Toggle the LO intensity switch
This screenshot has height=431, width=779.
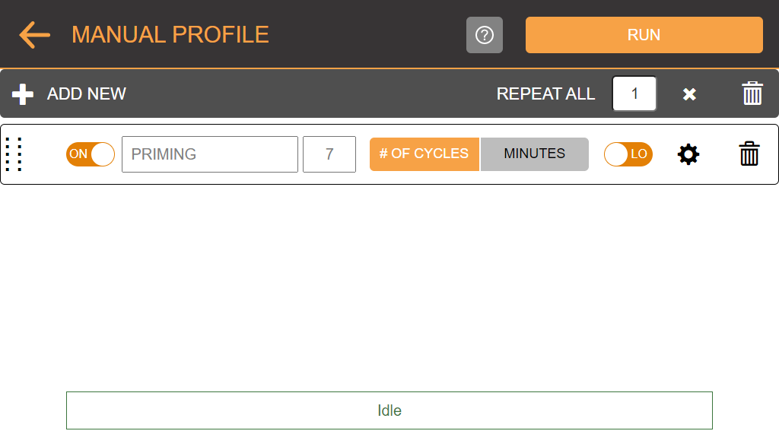pyautogui.click(x=628, y=154)
